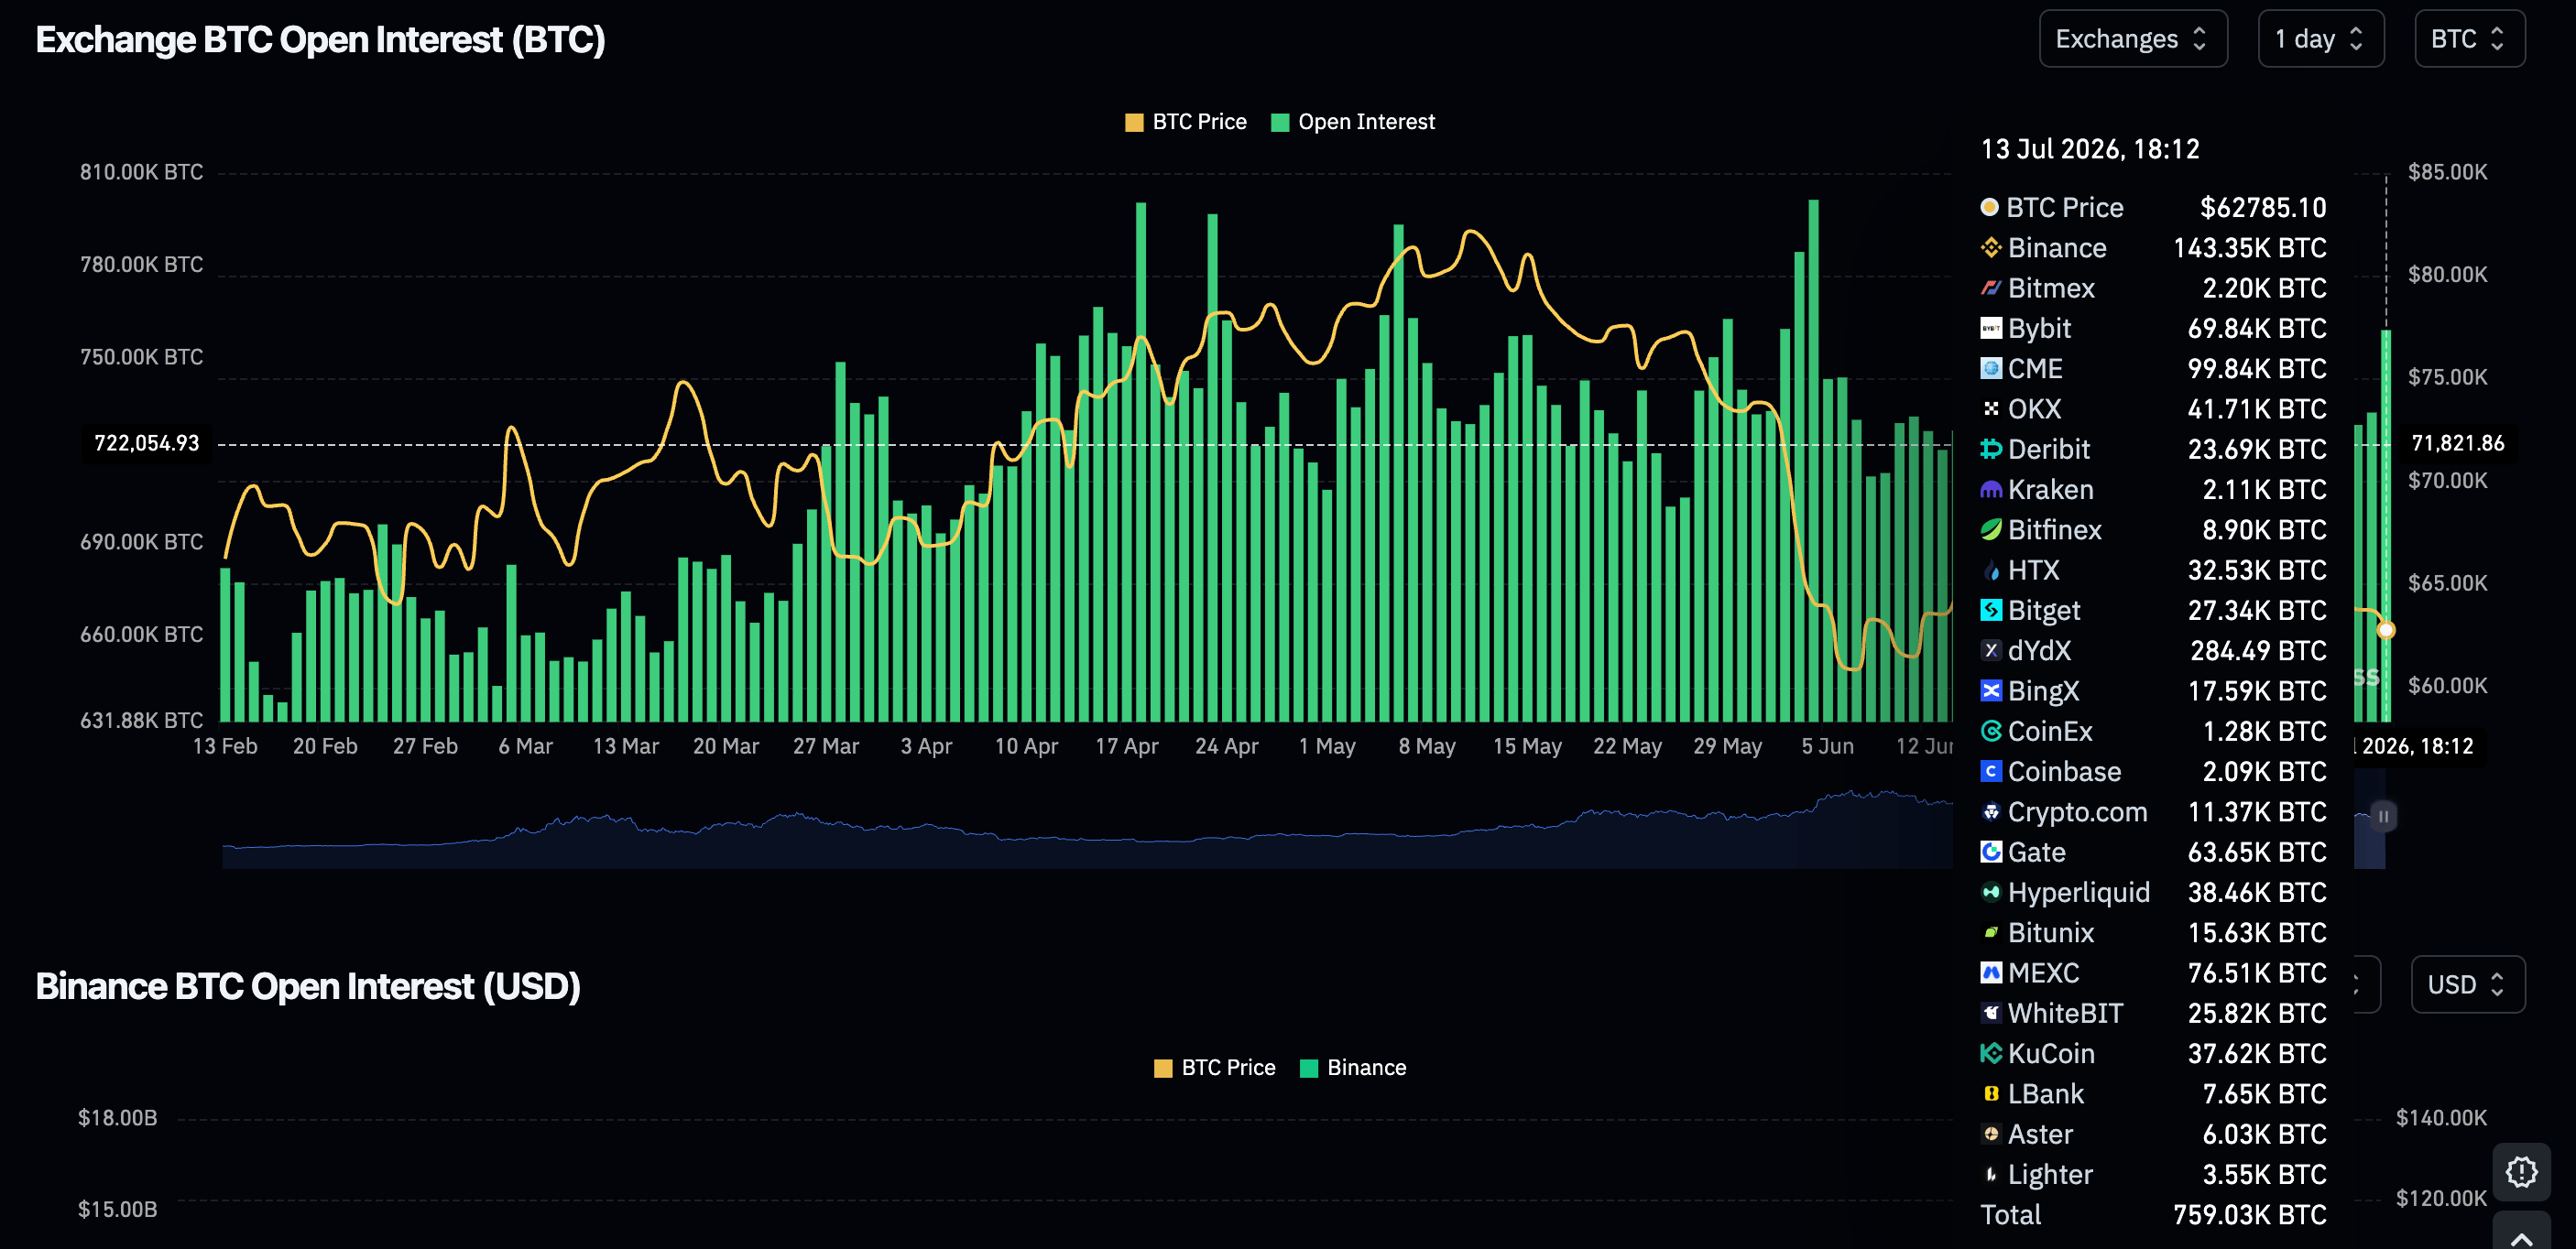Click the Hyperliquid logo icon
The image size is (2576, 1249).
1990,892
